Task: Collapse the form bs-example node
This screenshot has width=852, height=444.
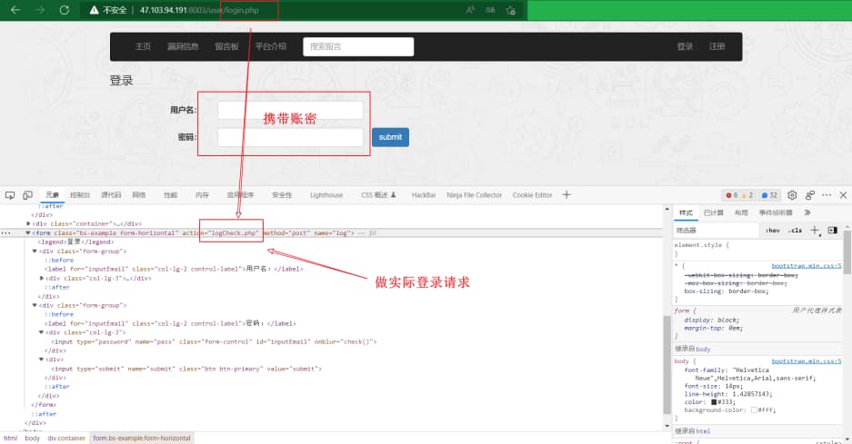Action: [27, 232]
